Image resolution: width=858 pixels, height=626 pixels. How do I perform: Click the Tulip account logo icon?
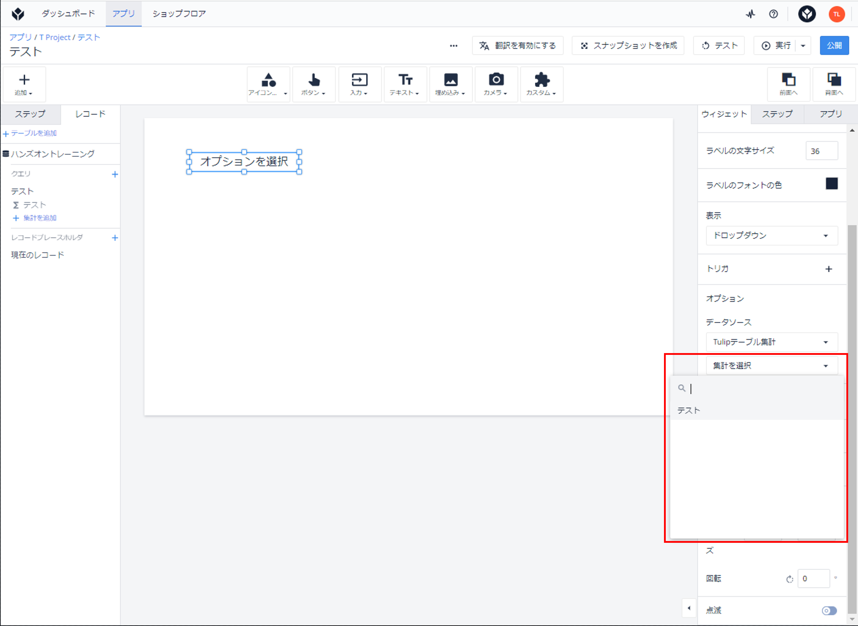coord(807,14)
